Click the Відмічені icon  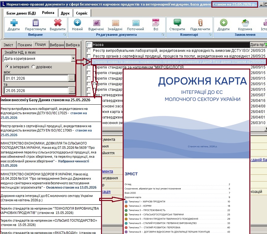[x=96, y=23]
